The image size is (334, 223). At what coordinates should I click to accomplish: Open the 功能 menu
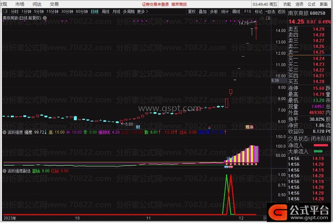point(287,4)
